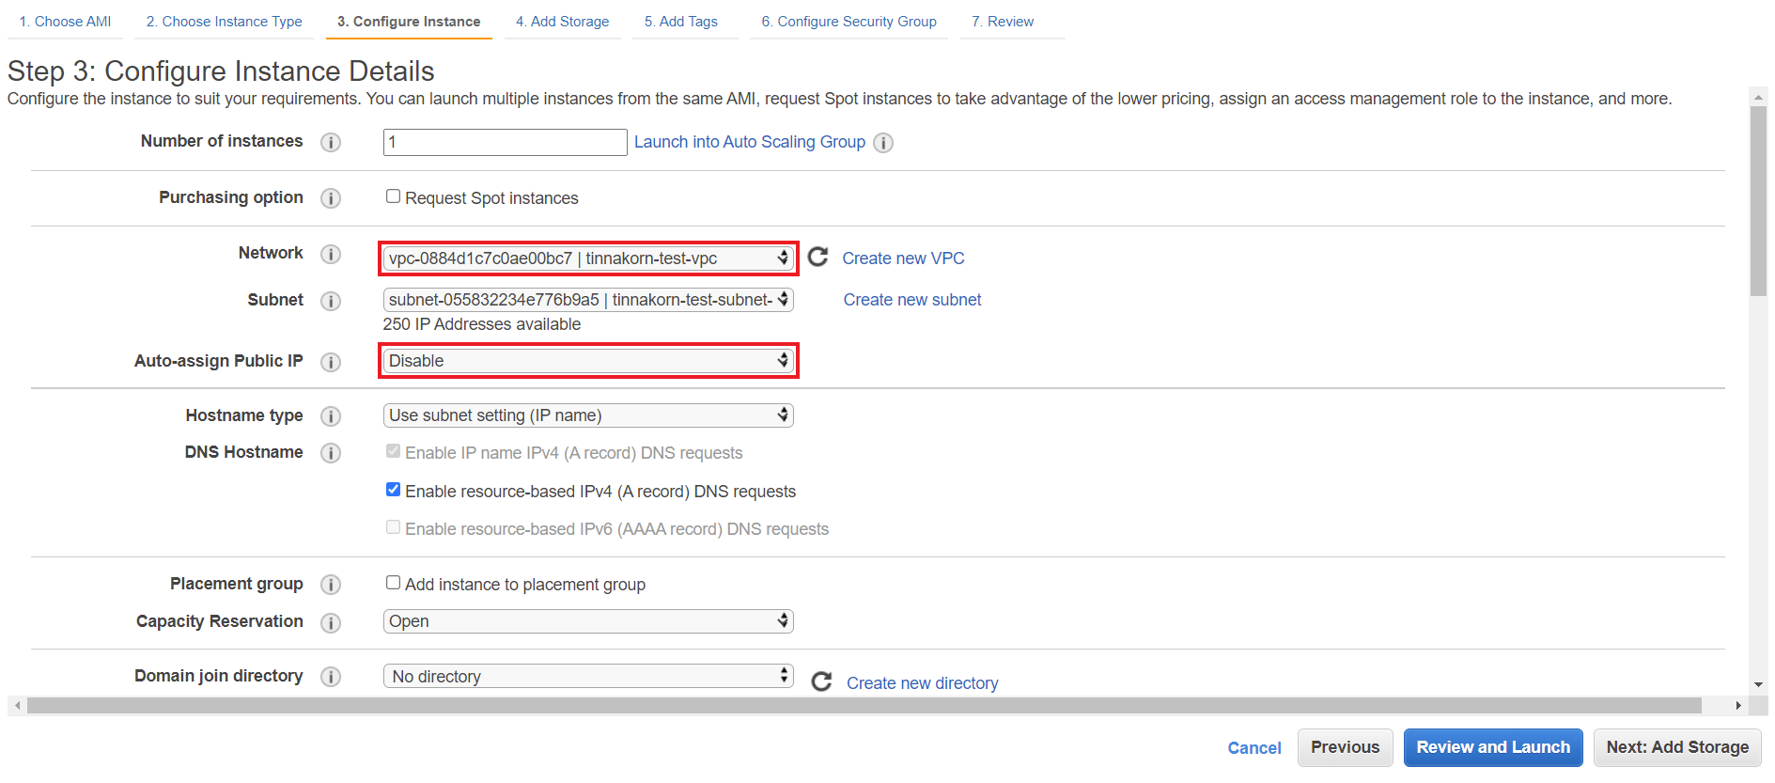Screen dimensions: 1775x783
Task: Click Next: Add Storage button
Action: click(1677, 747)
